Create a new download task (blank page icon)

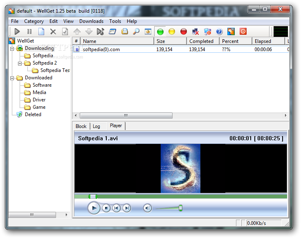coord(41,31)
